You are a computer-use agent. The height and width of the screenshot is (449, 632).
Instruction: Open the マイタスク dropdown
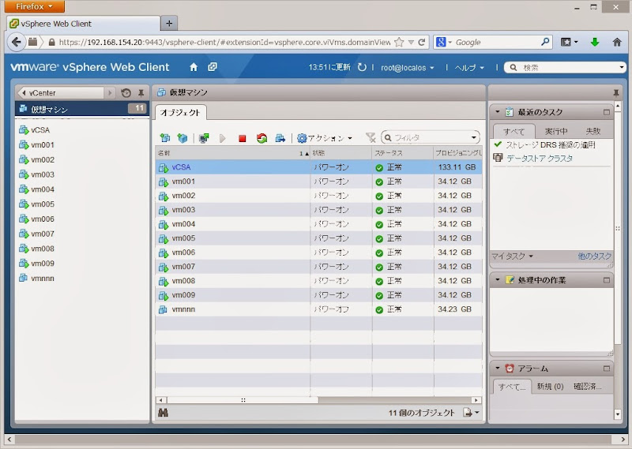512,256
